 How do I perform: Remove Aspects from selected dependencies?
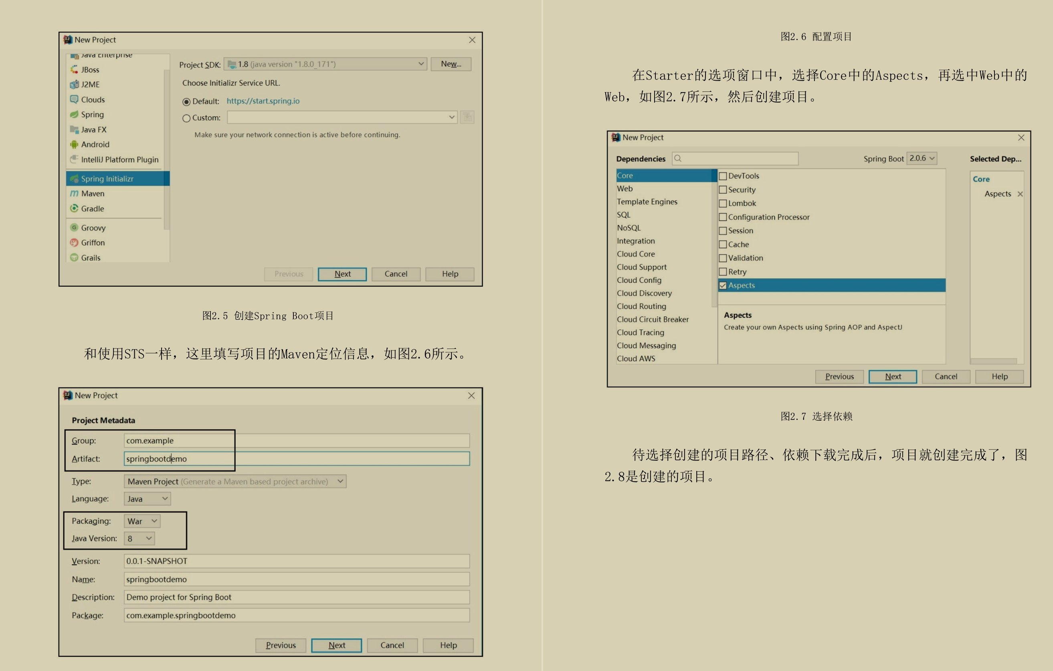(1020, 194)
